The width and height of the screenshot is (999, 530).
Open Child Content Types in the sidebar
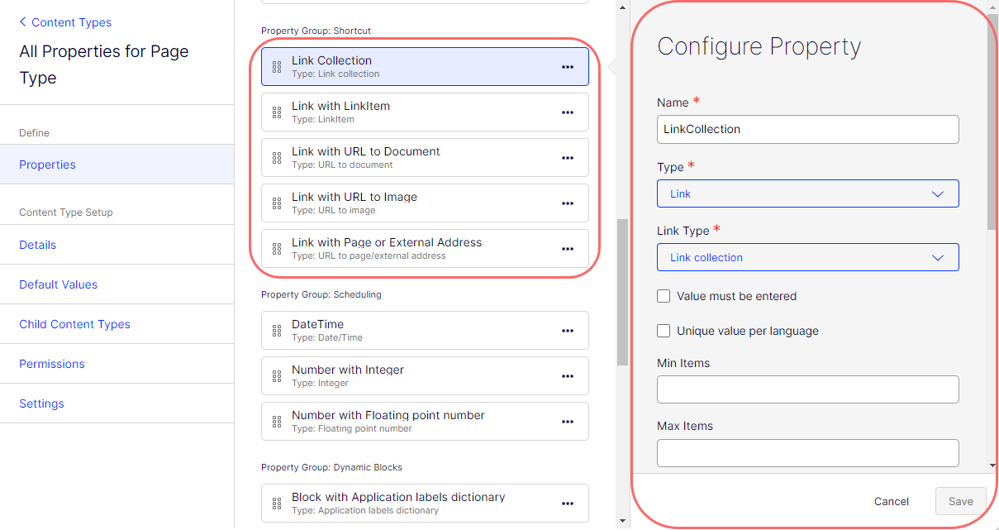117,324
